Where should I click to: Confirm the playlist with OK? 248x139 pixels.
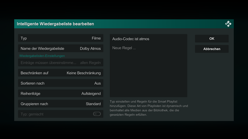[212, 39]
